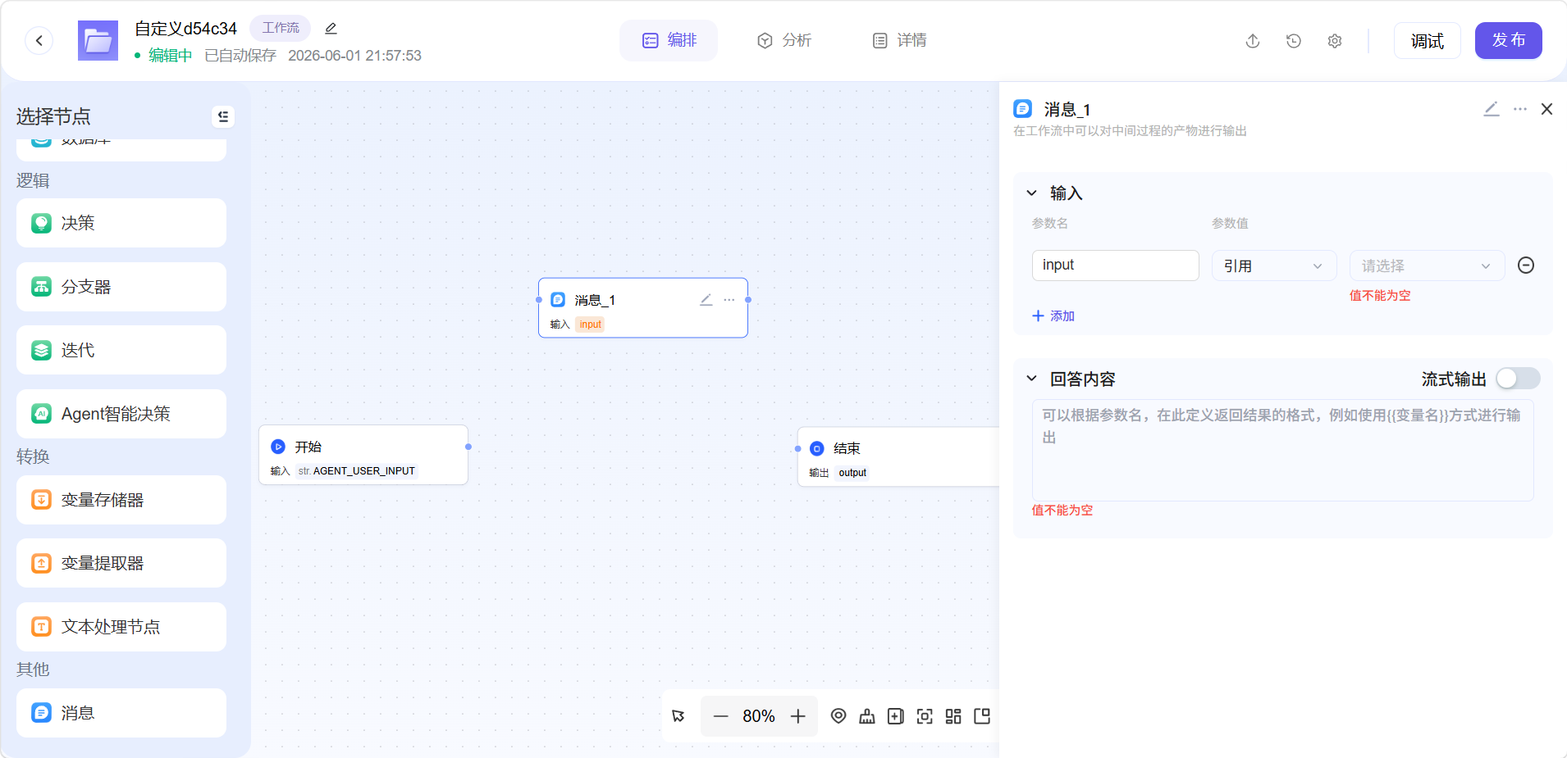Switch to the 详情 tab
This screenshot has height=758, width=1567.
[x=900, y=41]
